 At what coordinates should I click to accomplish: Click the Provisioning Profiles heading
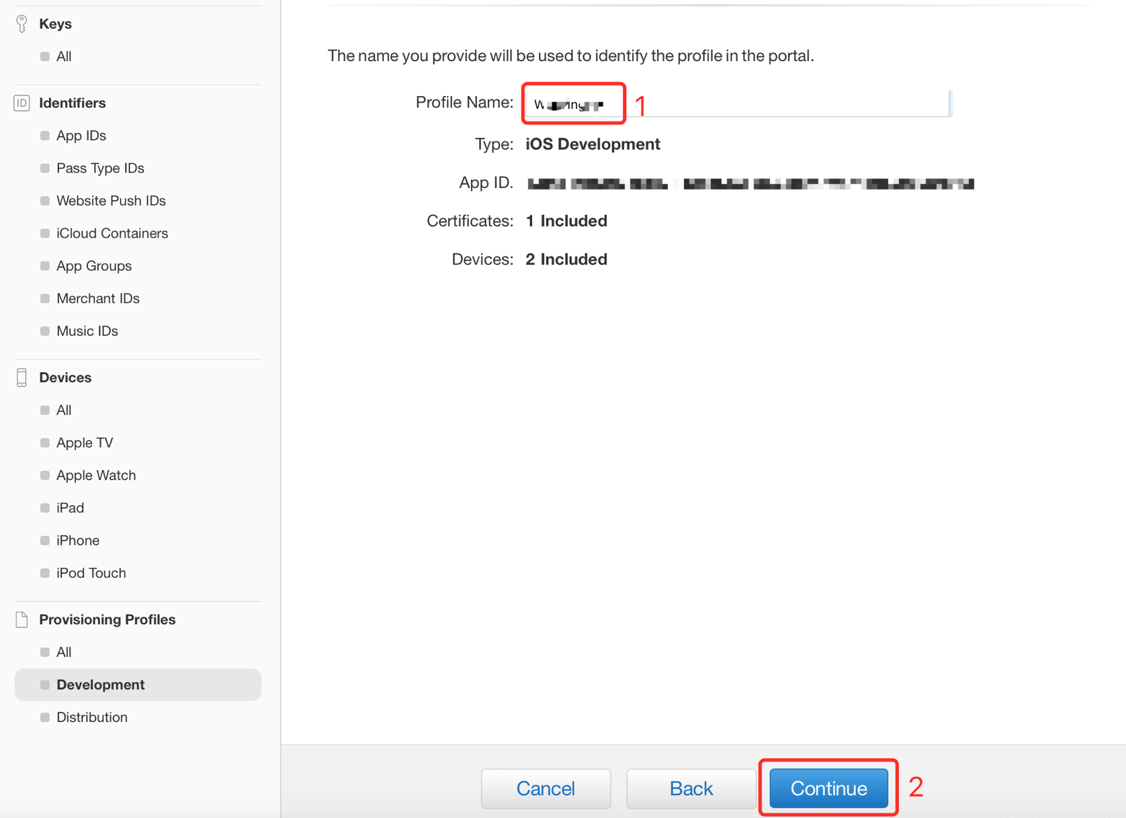[x=107, y=619]
